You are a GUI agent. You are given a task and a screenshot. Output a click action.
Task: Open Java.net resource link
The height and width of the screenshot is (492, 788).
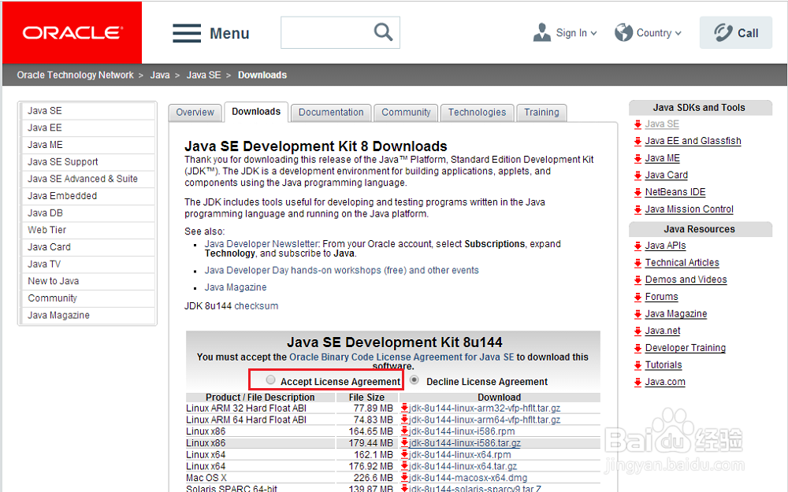coord(663,331)
